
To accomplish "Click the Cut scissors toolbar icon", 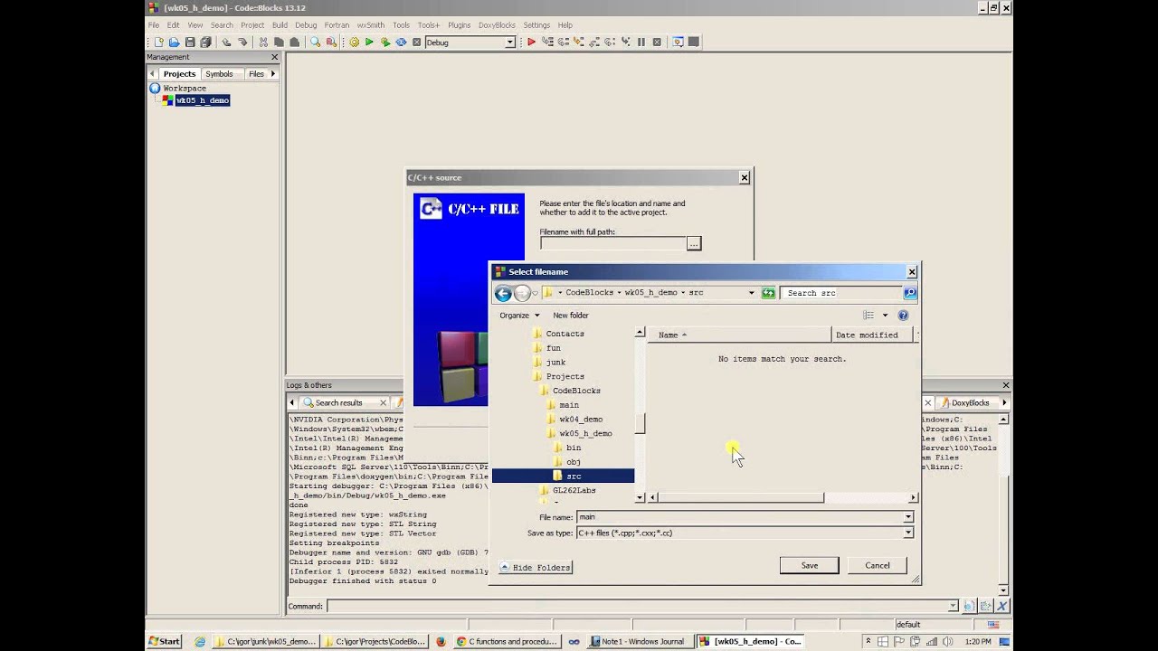I will pyautogui.click(x=263, y=42).
